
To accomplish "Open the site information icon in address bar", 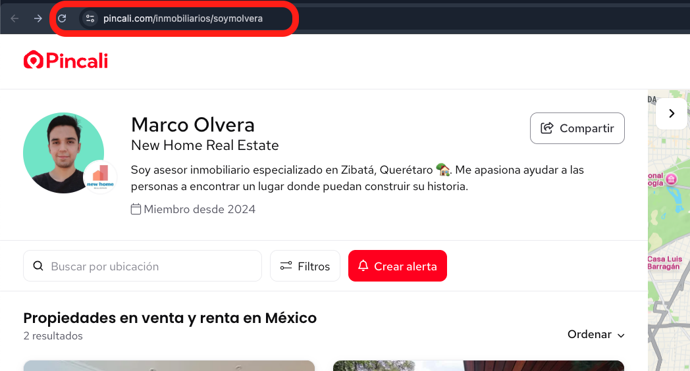I will (x=90, y=18).
